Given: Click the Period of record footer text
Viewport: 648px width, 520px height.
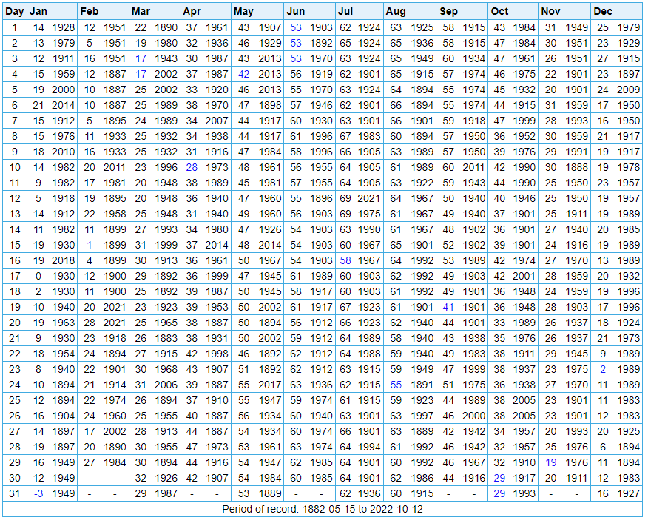Looking at the screenshot, I should [323, 509].
